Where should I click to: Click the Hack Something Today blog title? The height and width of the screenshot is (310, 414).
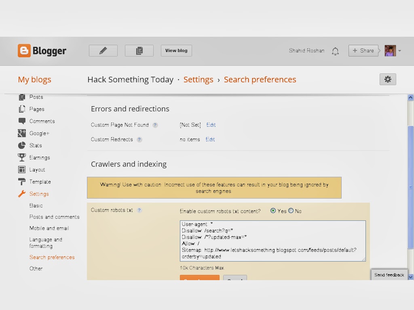[131, 80]
